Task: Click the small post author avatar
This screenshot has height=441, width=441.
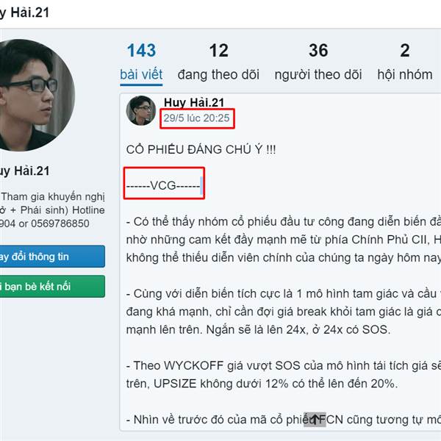Action: [x=141, y=110]
